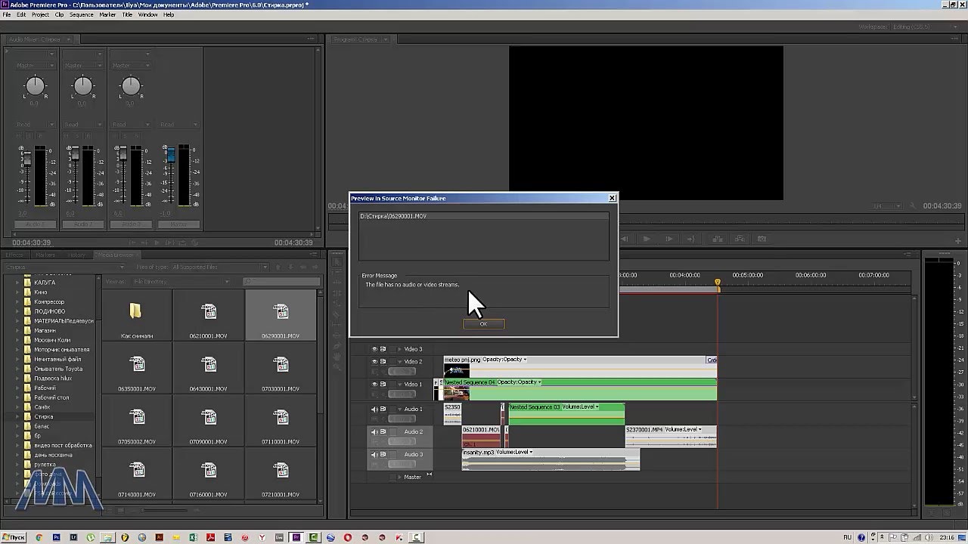Toggle Video 1 track eye visibility
The height and width of the screenshot is (544, 968).
[x=374, y=384]
